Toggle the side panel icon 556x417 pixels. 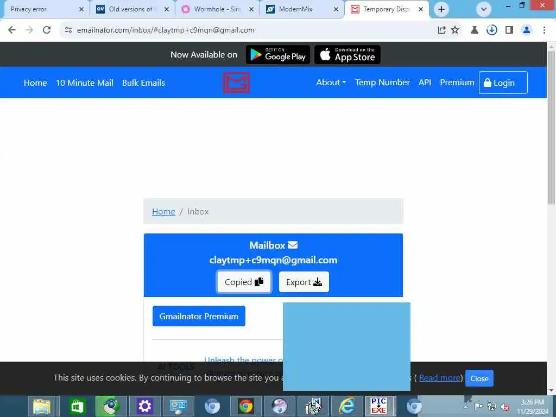509,30
